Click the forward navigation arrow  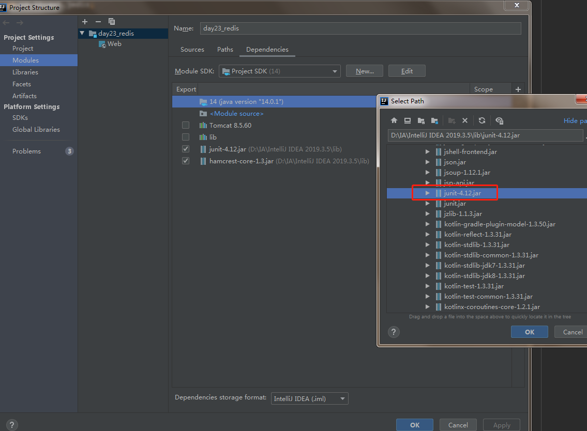click(x=20, y=23)
